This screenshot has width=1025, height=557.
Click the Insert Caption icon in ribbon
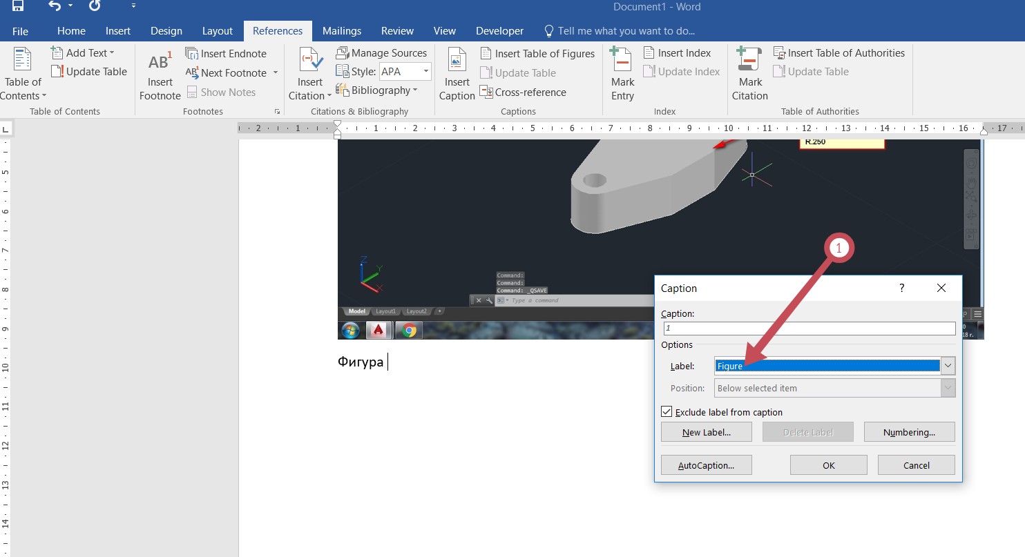point(457,62)
